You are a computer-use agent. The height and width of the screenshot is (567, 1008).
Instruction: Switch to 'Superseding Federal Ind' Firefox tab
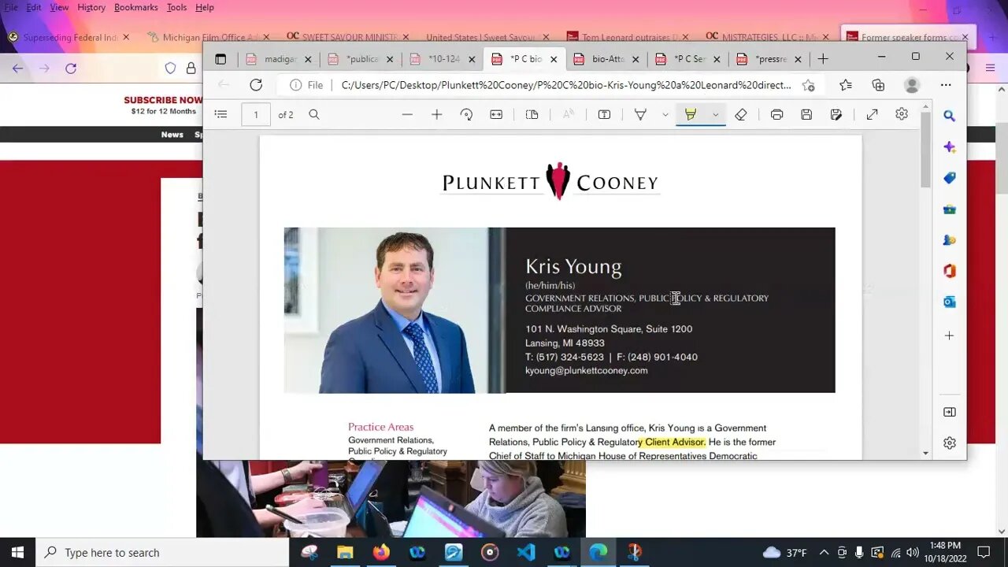pos(67,37)
